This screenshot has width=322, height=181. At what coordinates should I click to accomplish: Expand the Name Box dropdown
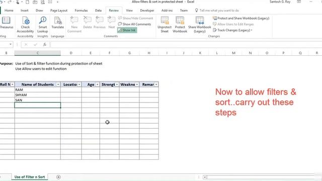(10, 44)
